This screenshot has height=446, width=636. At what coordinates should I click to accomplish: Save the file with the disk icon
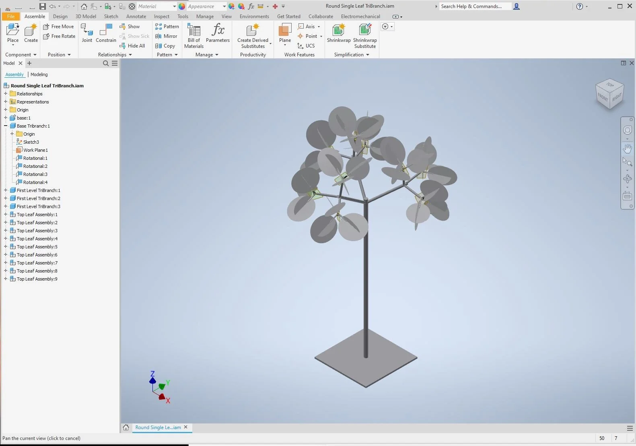pos(43,6)
